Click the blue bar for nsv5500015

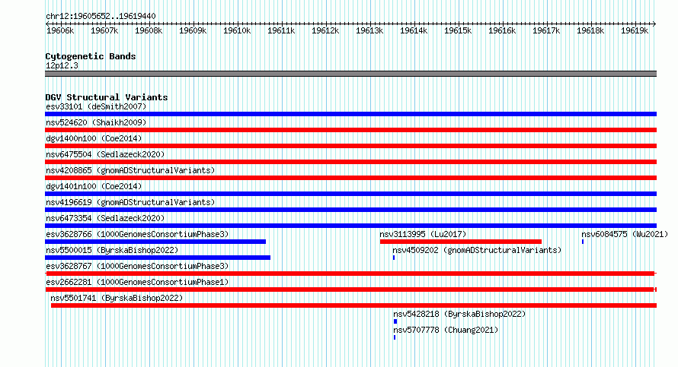click(x=158, y=258)
